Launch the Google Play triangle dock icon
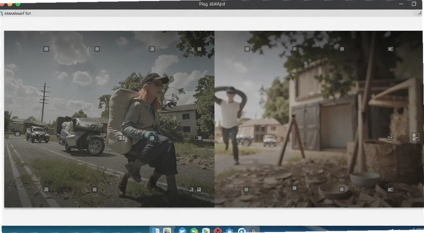Screen dimensions: 424x233 (206, 231)
